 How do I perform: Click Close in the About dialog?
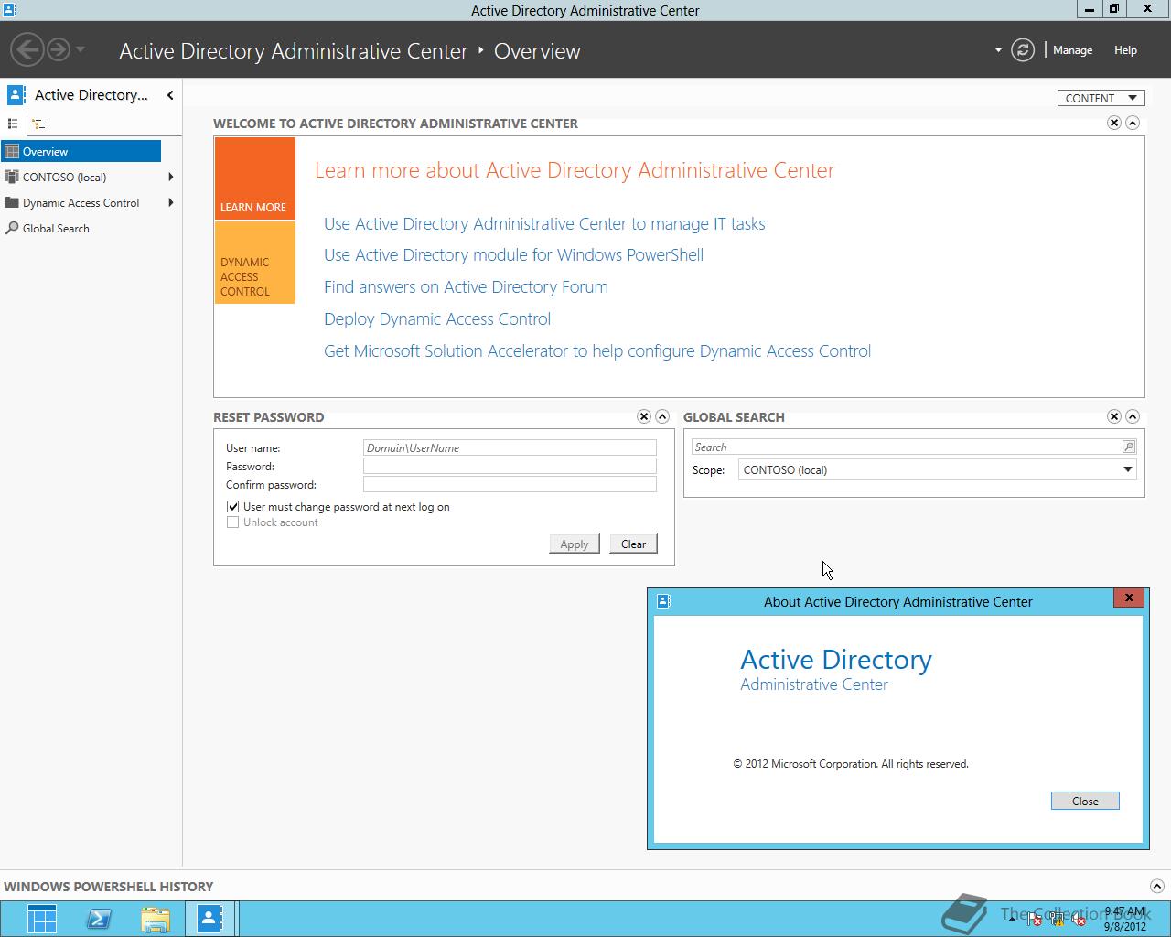click(x=1085, y=801)
